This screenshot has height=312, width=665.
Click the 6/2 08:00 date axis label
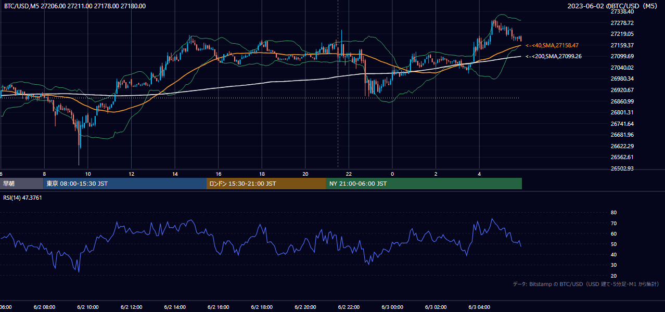click(x=44, y=307)
